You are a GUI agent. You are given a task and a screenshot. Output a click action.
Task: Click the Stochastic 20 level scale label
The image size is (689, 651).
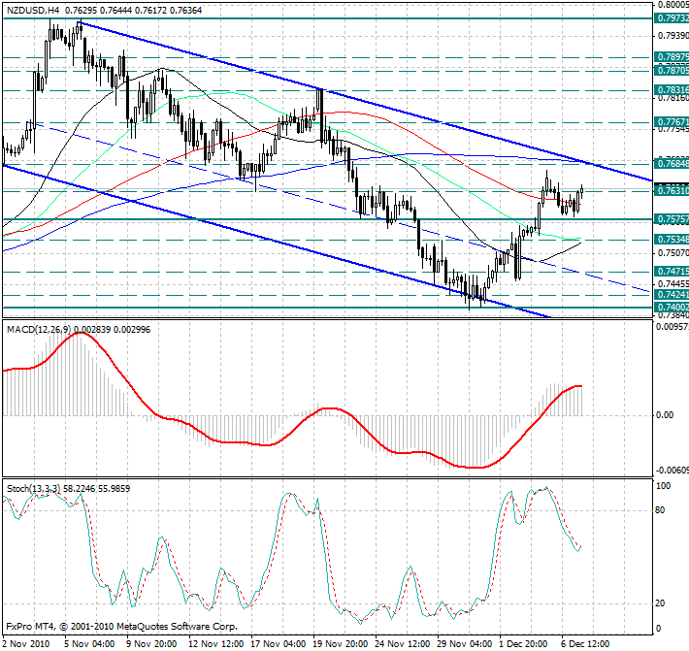660,603
